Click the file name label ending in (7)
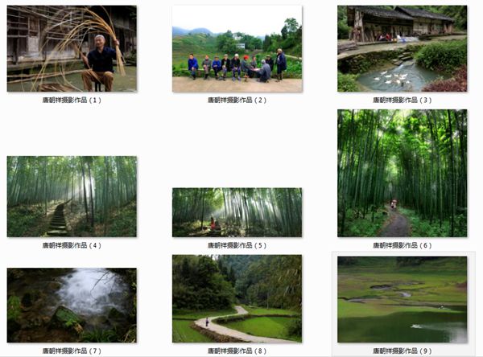The image size is (483, 357). point(72,351)
